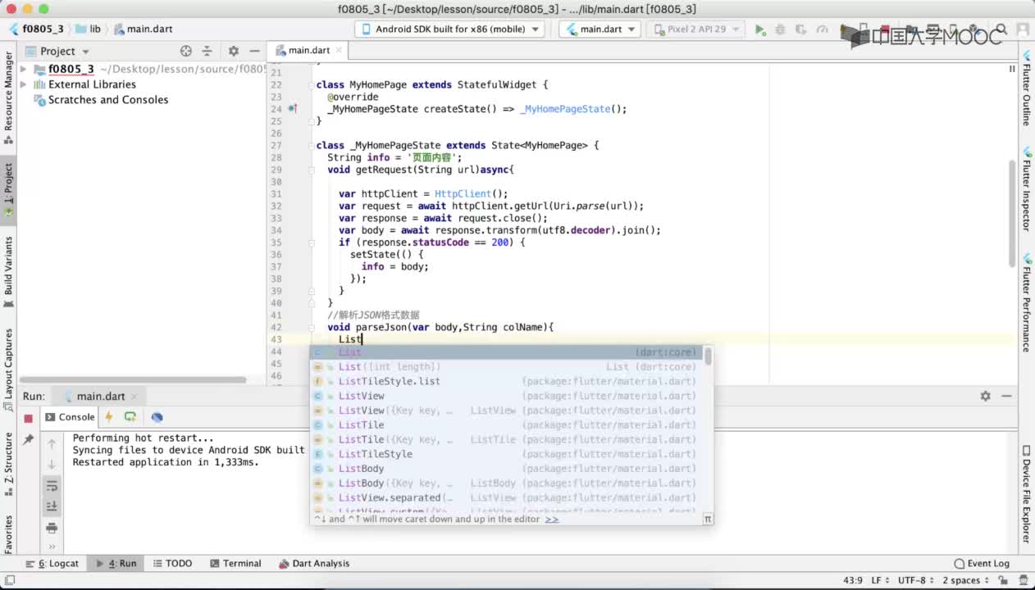This screenshot has width=1035, height=590.
Task: Hide the Project panel with the minus icon
Action: click(255, 51)
